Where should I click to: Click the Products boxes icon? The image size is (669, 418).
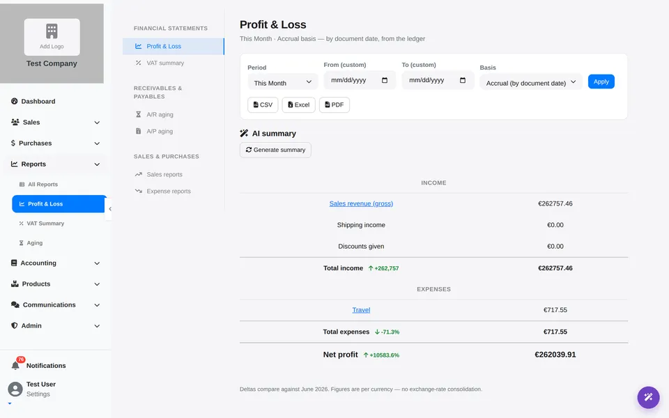tap(15, 284)
